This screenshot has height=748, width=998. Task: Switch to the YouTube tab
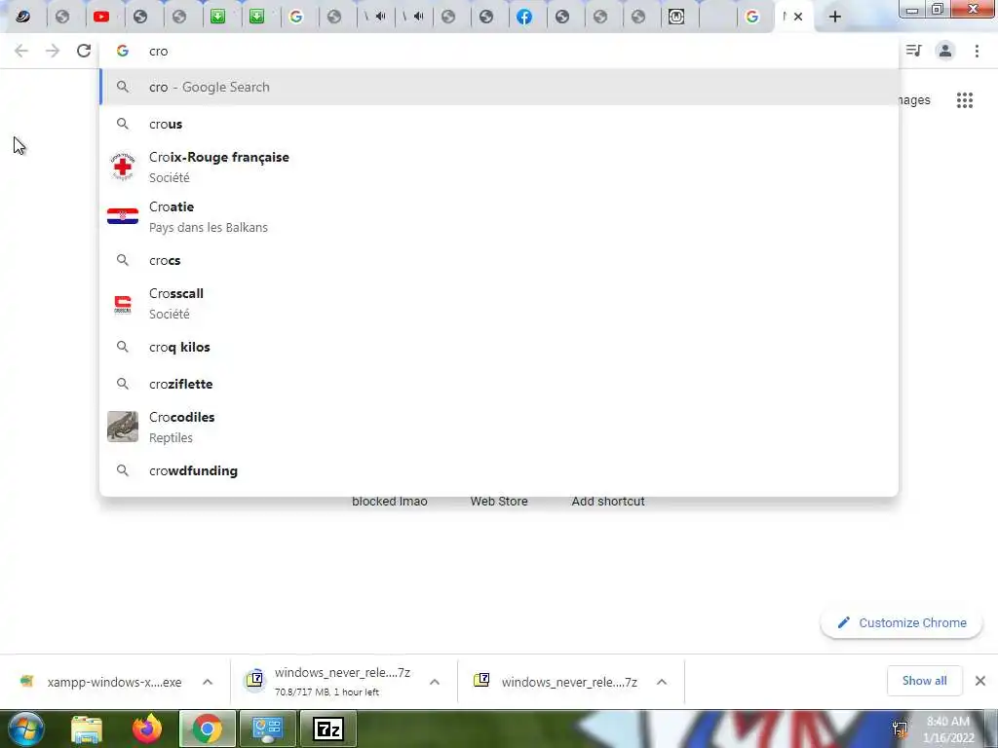(x=101, y=17)
